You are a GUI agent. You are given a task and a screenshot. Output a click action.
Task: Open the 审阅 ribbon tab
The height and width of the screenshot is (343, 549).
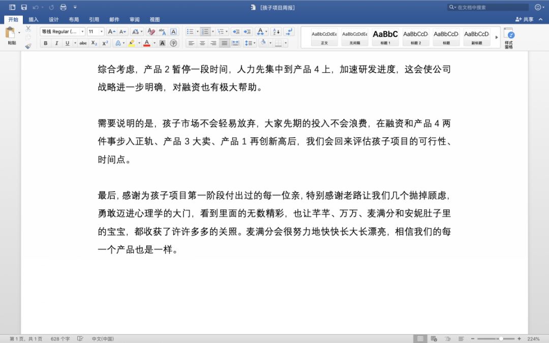pos(134,19)
